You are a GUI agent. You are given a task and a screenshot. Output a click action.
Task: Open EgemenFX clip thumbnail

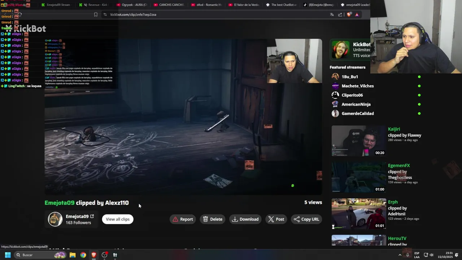point(359,177)
